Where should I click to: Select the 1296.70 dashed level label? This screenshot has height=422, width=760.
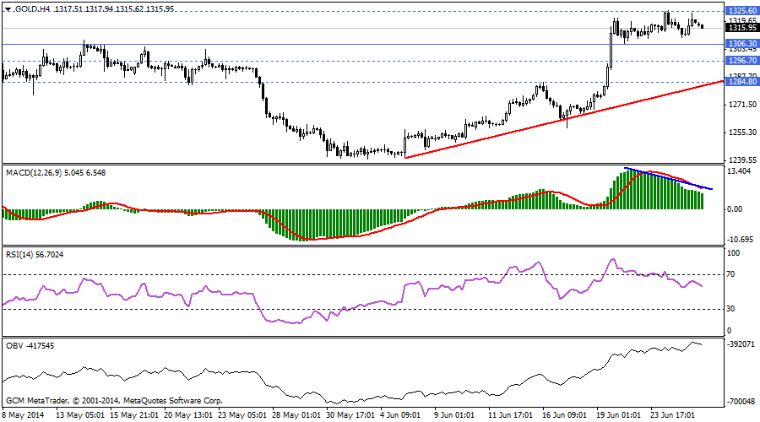(x=742, y=61)
